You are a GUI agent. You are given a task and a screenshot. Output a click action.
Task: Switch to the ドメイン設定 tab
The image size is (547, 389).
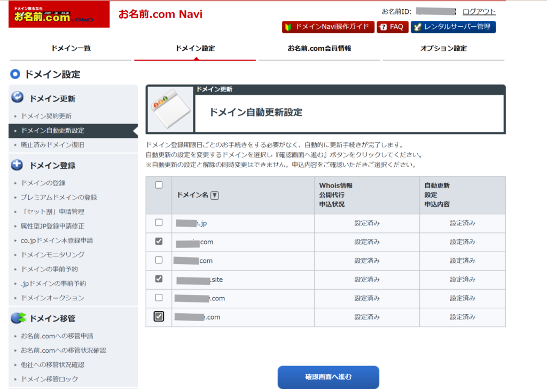[x=195, y=49]
